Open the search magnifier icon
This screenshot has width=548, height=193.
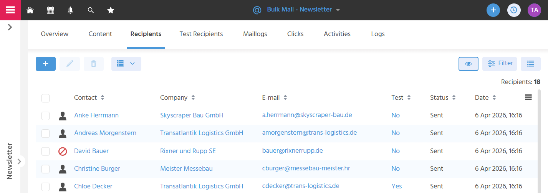91,10
